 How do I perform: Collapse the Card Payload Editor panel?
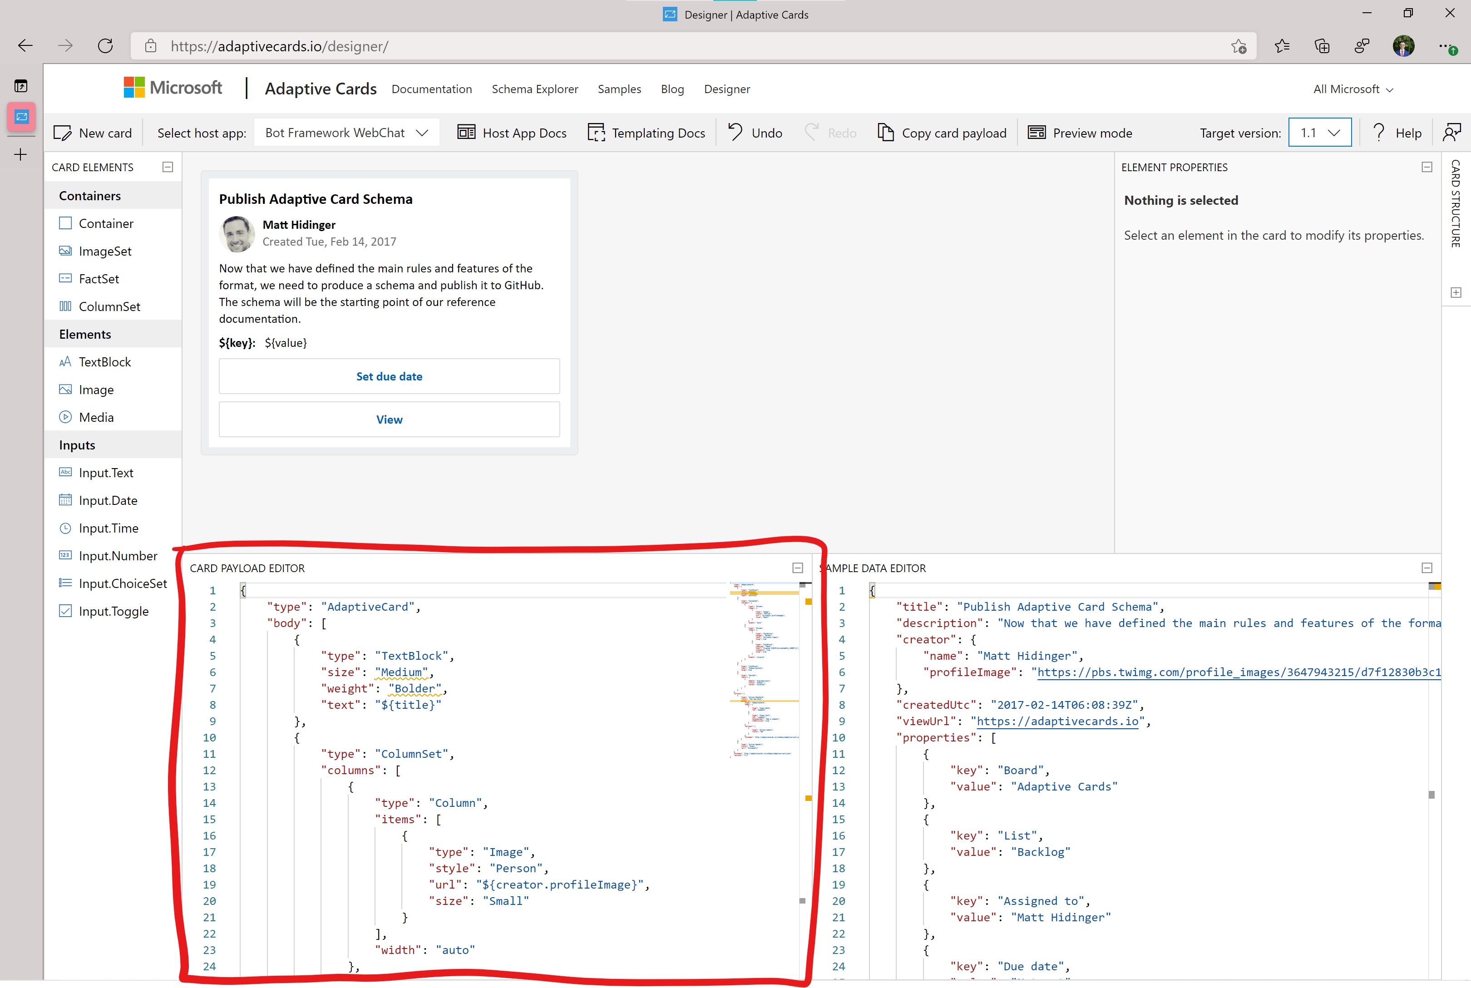pos(798,568)
